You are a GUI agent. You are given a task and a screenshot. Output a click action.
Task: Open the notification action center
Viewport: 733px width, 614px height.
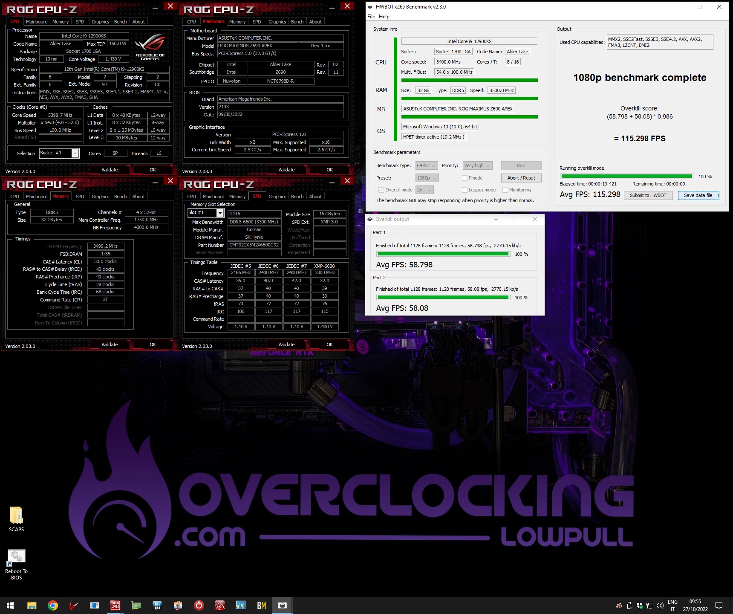719,605
